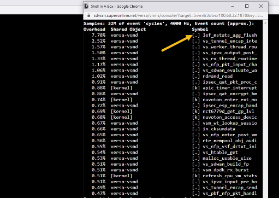
Task: Select the nuvoton_access_devic symbol
Action: [x=230, y=117]
